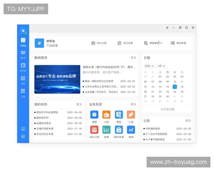This screenshot has height=171, width=214.
Task: Select date 28 in the calendar
Action: point(153,97)
